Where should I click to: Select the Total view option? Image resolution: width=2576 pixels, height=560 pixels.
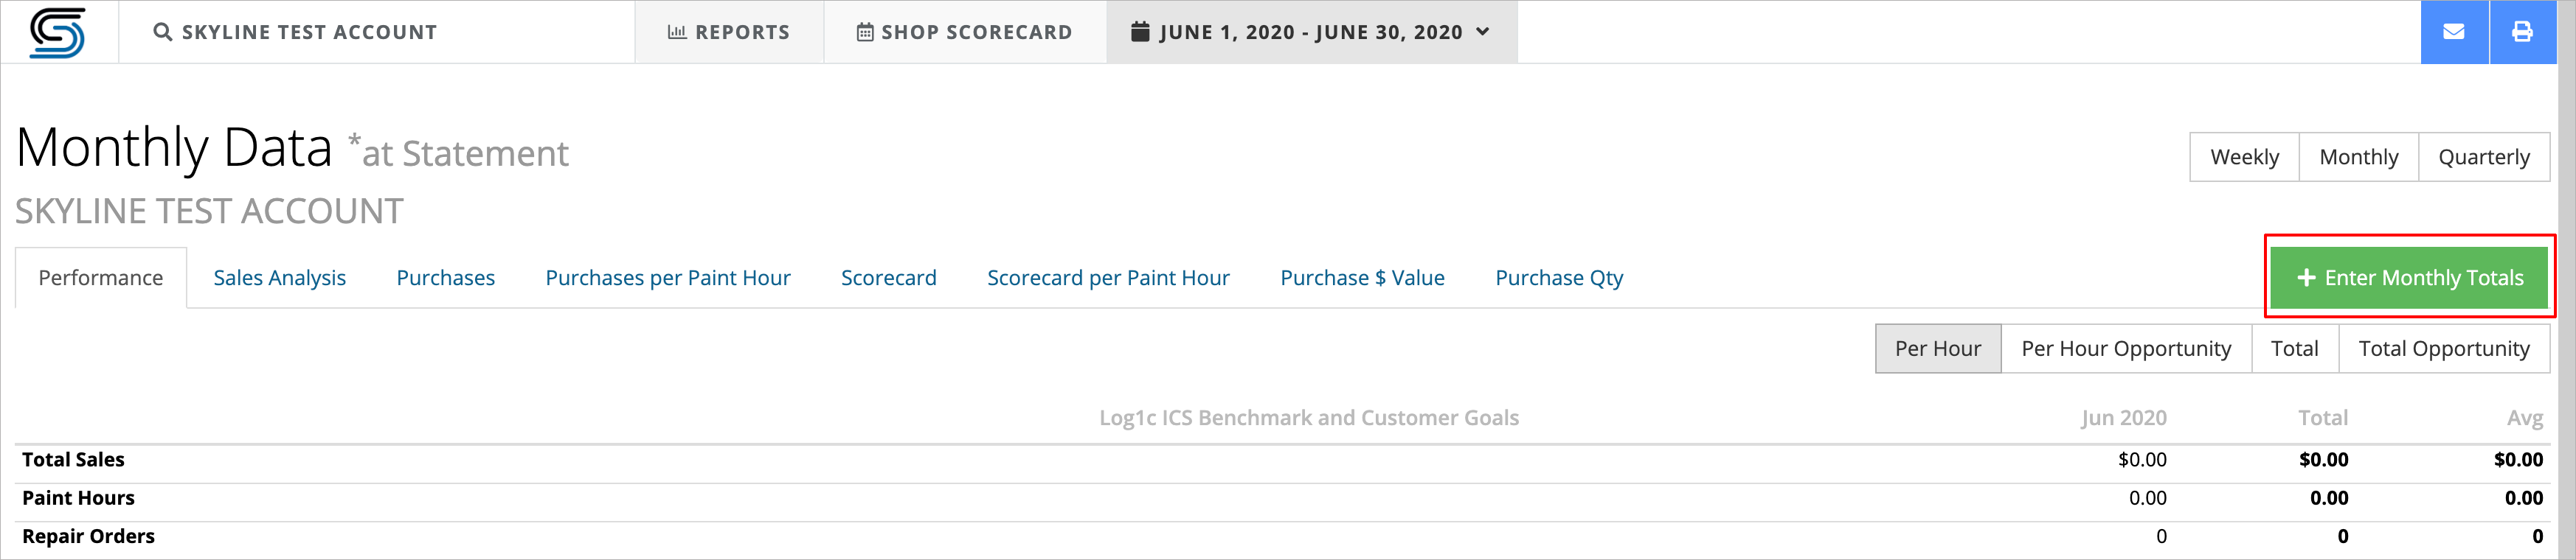tap(2295, 349)
